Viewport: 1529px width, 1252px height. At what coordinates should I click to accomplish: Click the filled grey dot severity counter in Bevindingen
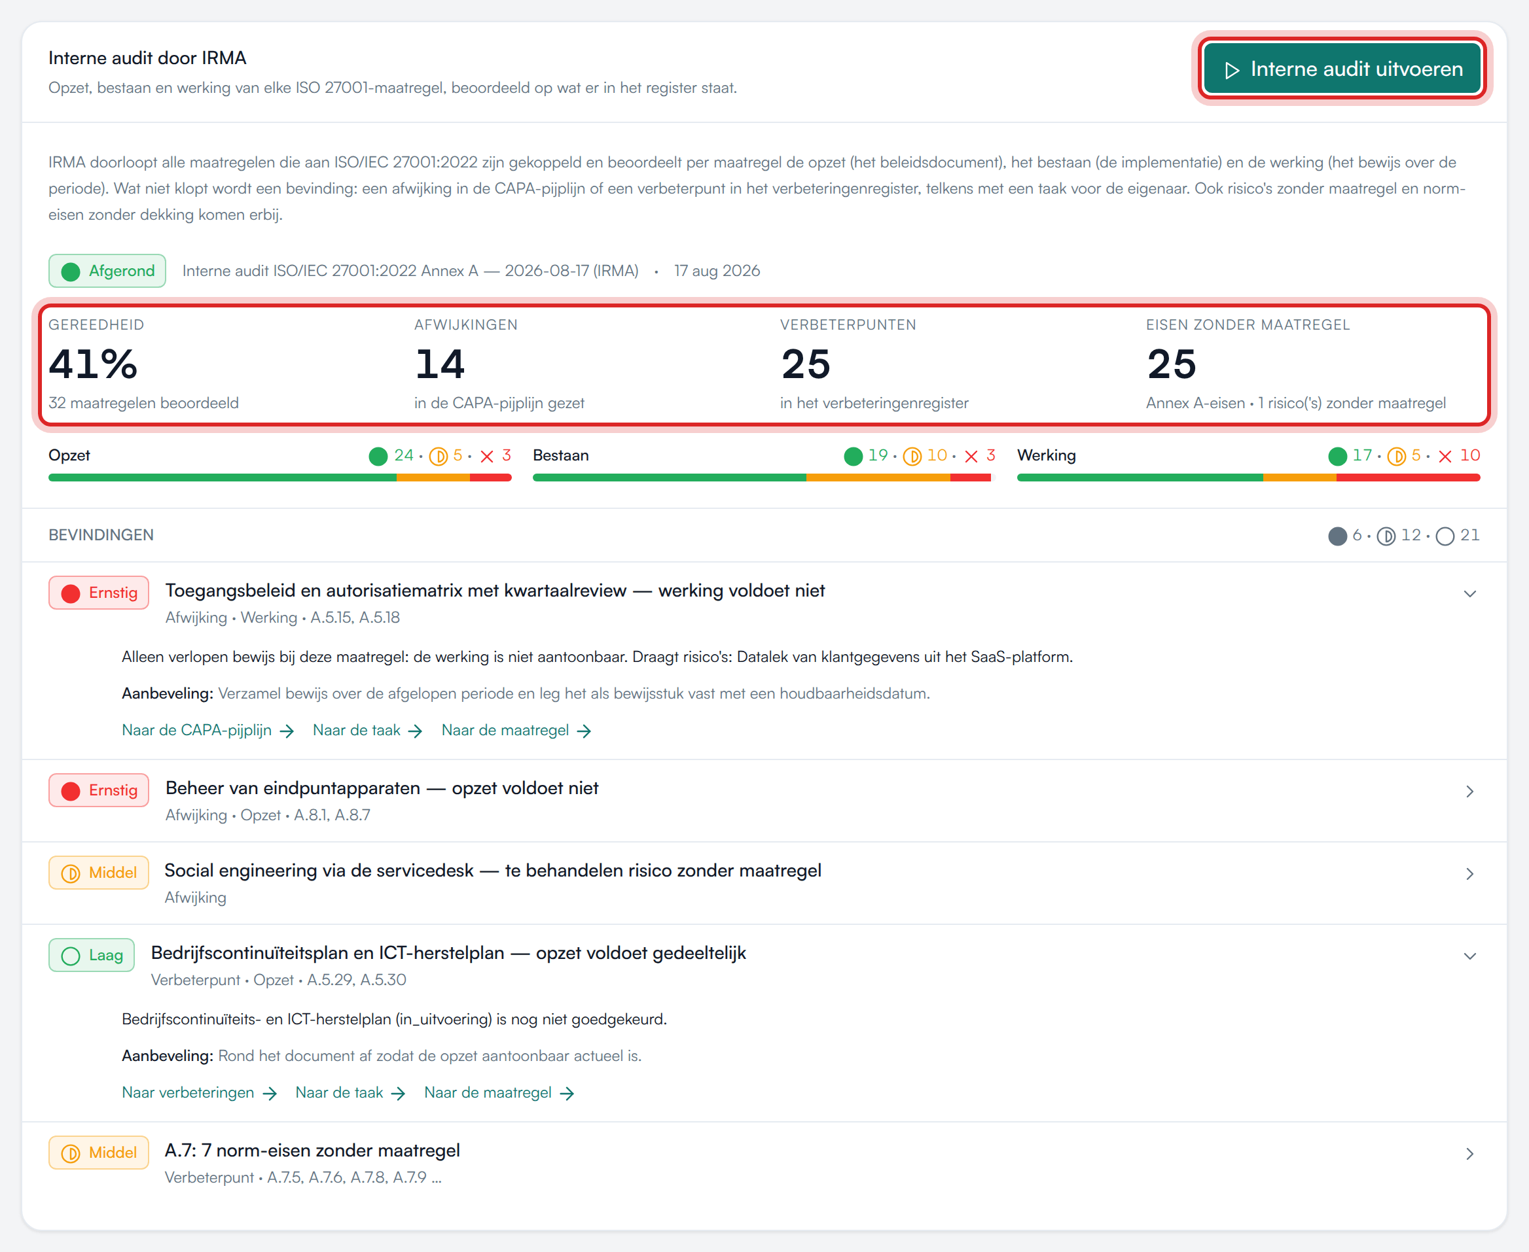tap(1337, 536)
